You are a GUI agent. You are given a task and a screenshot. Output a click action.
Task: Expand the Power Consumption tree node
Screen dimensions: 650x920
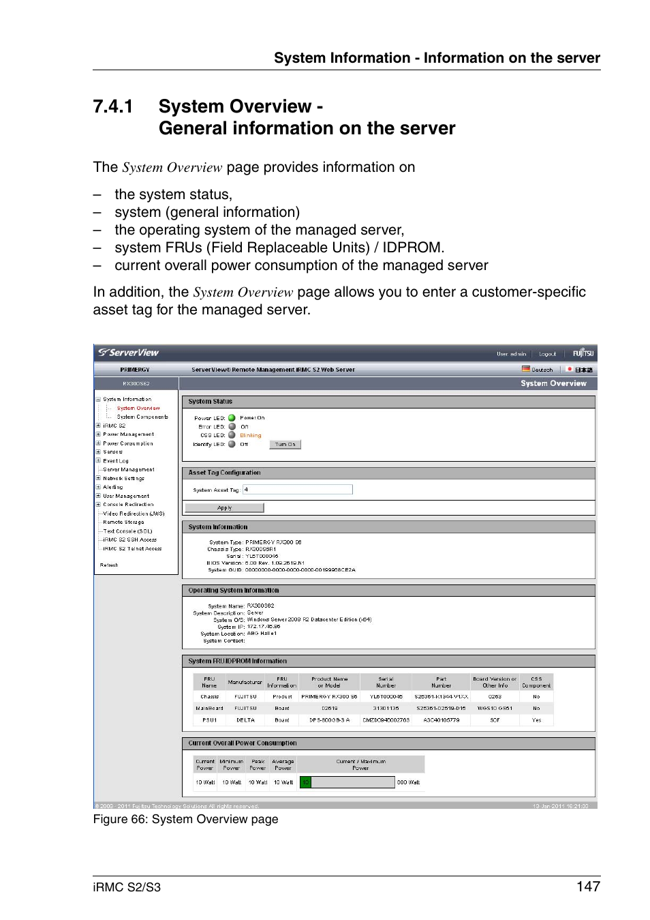tap(98, 443)
